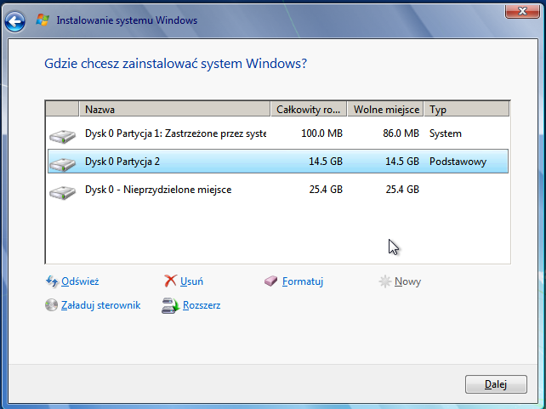Sort by the Całkowity ro... column header
This screenshot has width=546, height=409.
tap(309, 110)
